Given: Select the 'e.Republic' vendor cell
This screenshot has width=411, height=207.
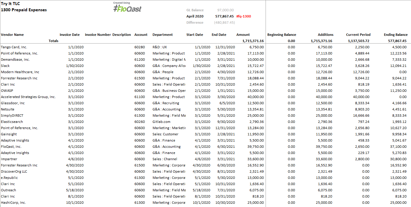Looking at the screenshot, I should click(9, 178).
